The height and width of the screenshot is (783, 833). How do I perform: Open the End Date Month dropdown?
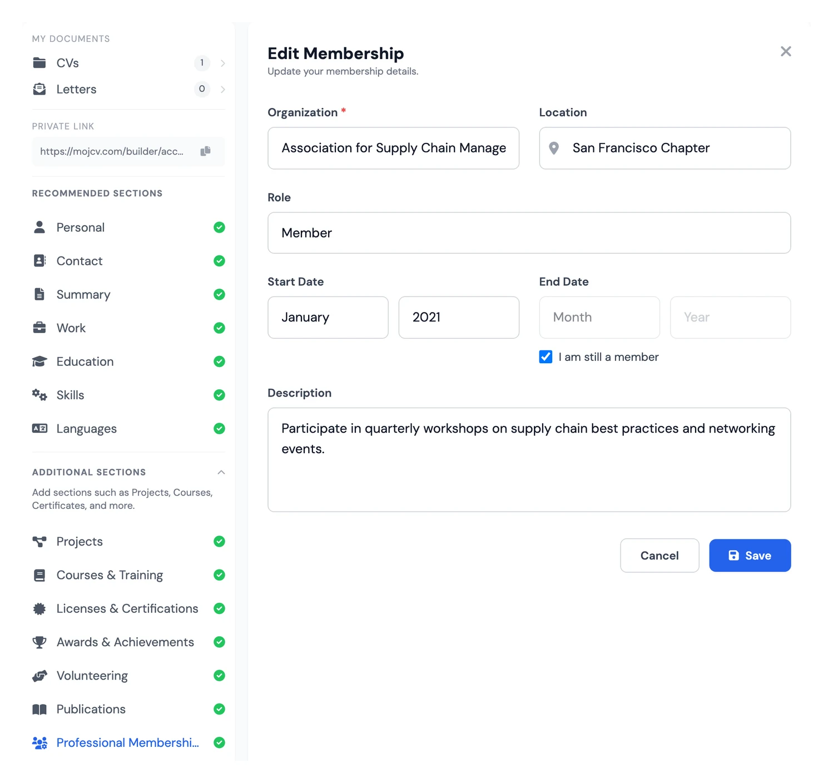tap(599, 318)
